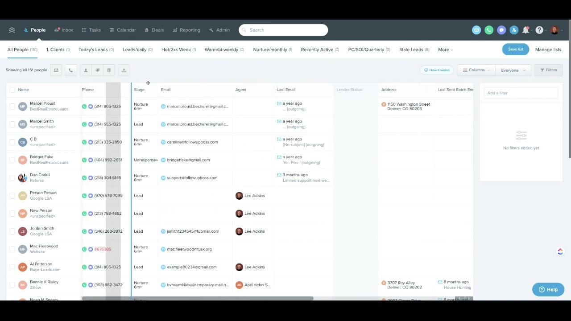Check the box for Mac Fleetwood
Viewport: 571px width, 321px height.
pos(12,249)
